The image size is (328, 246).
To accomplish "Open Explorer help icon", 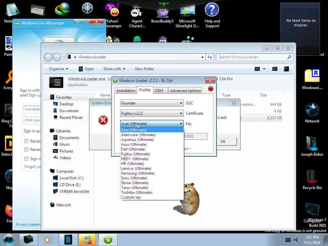I will point(286,69).
